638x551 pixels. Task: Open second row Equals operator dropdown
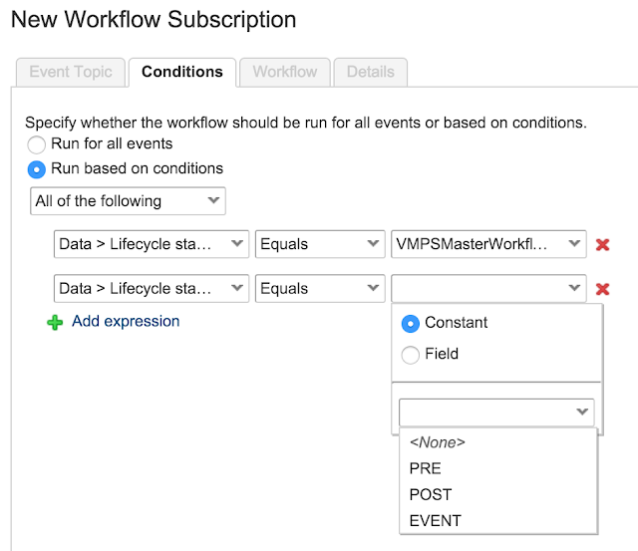point(320,289)
